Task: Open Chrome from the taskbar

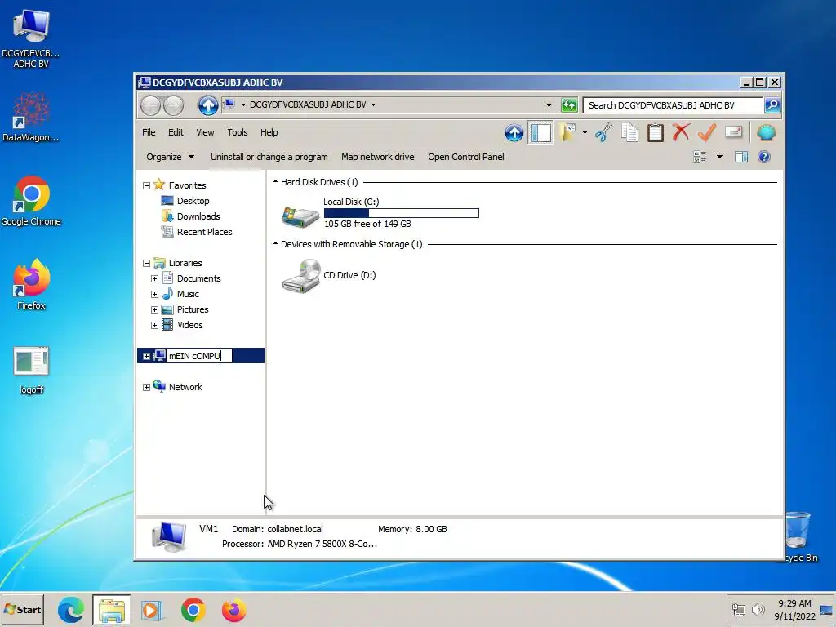Action: [193, 610]
